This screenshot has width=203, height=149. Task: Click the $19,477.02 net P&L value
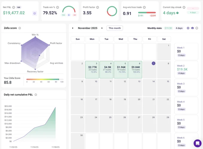(x=14, y=13)
